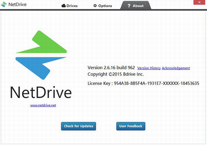
Task: Click the large green and blue NetDrive logo
Action: point(41,55)
